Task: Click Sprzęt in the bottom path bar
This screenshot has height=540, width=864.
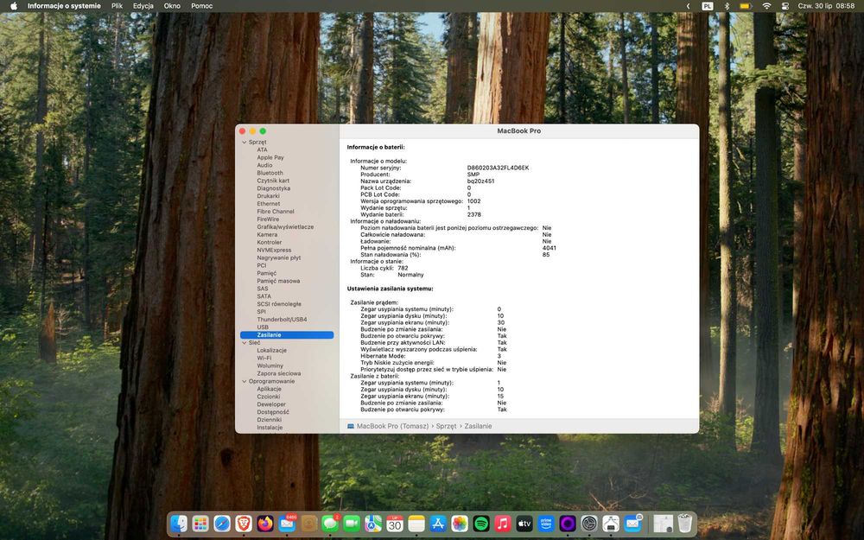Action: pyautogui.click(x=446, y=426)
